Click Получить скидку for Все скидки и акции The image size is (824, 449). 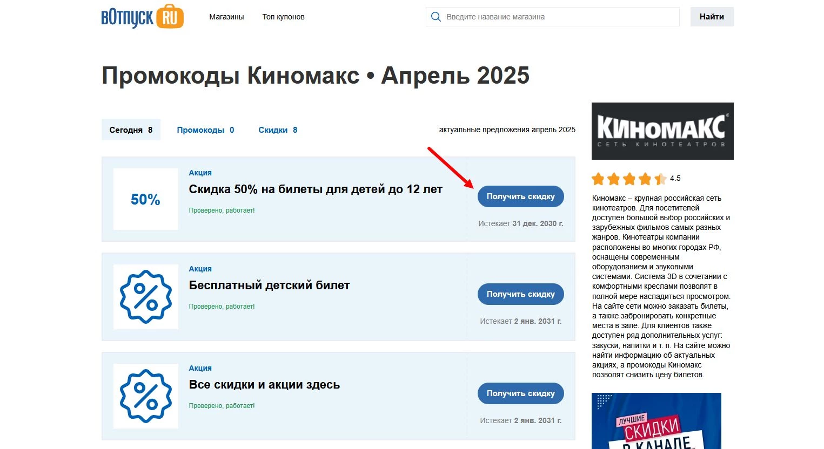[520, 393]
